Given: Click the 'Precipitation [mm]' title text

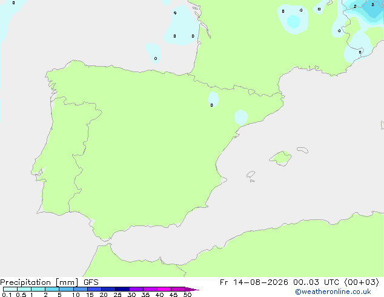Looking at the screenshot, I should tap(39, 282).
